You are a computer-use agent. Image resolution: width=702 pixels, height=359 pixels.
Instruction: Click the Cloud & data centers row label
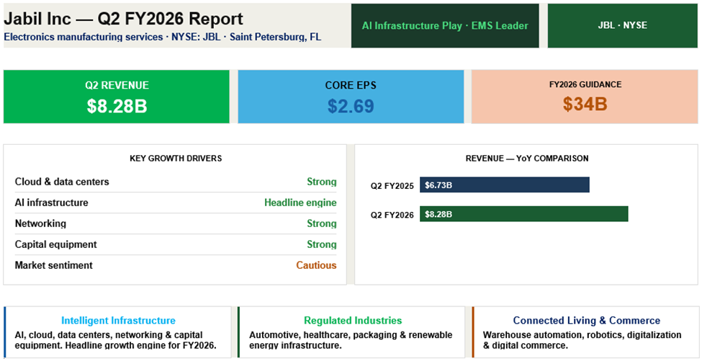click(x=62, y=182)
